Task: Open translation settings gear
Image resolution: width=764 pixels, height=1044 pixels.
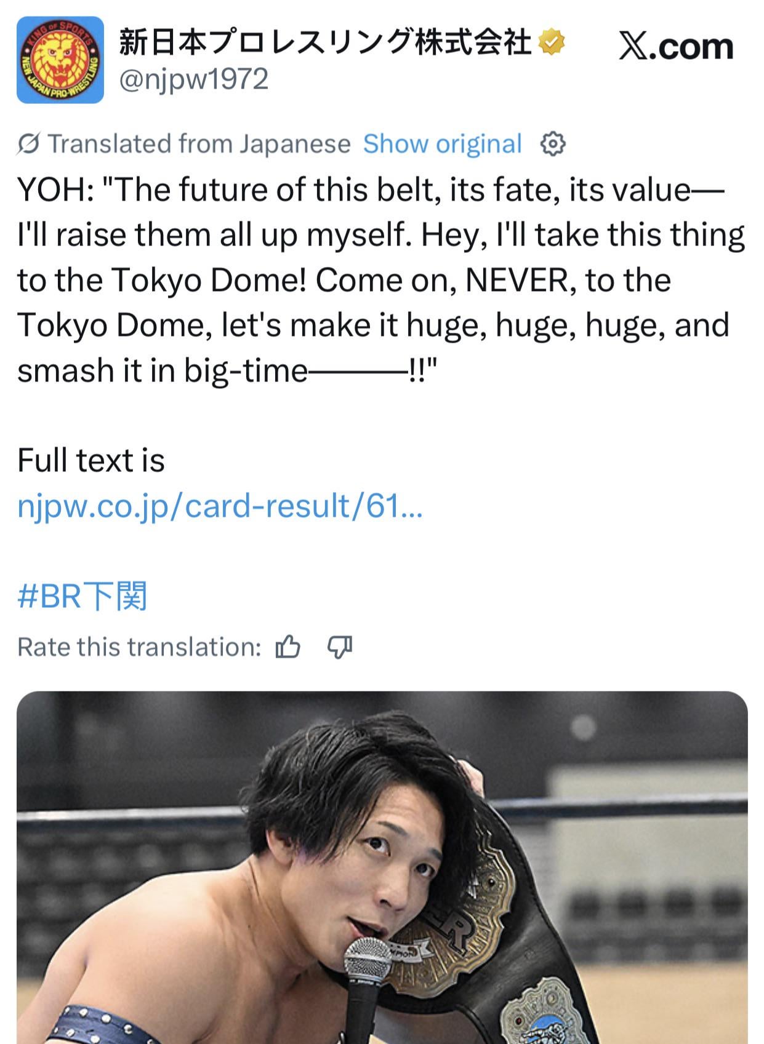Action: pos(552,144)
